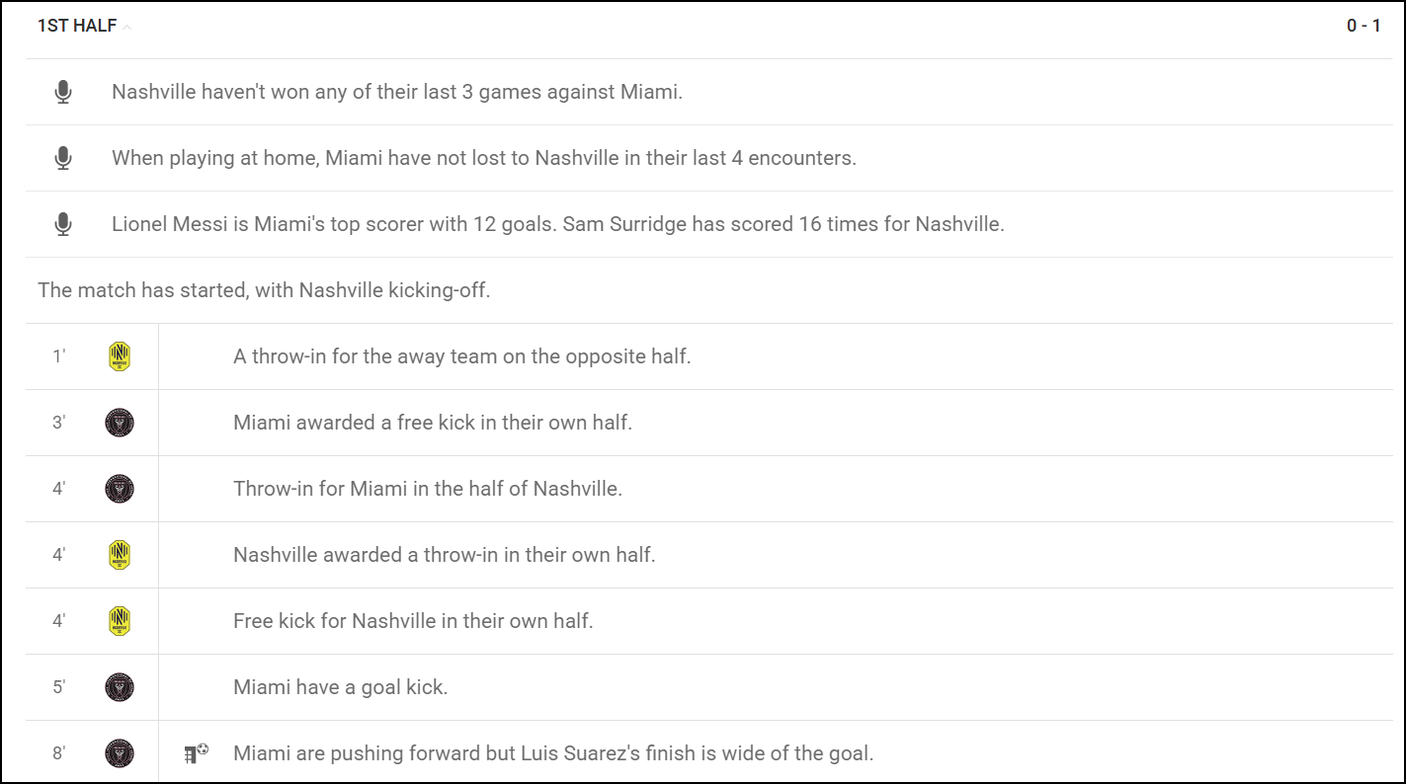Click Nashville logo beside throw-in in own half

(120, 555)
